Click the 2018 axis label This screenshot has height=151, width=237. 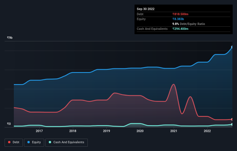tap(73, 131)
